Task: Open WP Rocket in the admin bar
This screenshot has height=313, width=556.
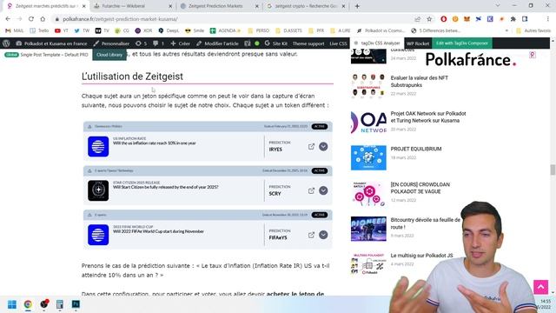Action: coord(418,43)
